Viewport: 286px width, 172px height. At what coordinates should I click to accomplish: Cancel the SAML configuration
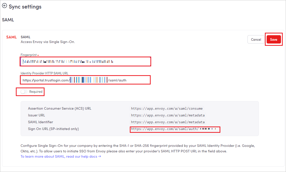point(256,39)
